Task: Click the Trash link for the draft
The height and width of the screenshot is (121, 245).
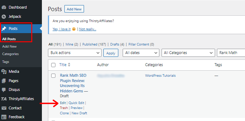Action: (64, 108)
